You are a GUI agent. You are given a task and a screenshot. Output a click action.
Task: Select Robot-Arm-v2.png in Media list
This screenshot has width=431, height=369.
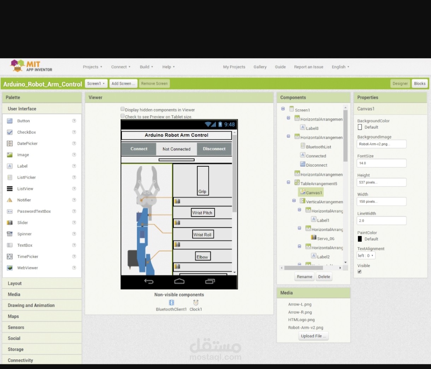[x=306, y=328]
